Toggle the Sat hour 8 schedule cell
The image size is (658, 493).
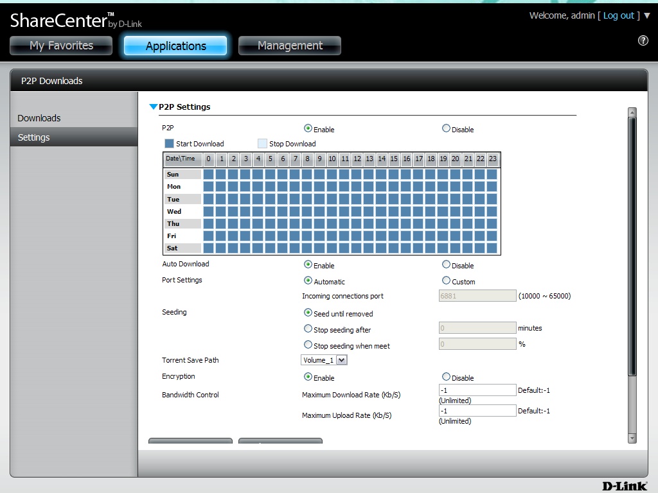[307, 248]
